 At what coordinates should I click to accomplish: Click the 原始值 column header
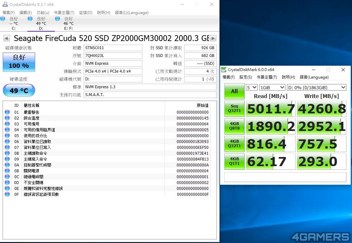coord(203,105)
